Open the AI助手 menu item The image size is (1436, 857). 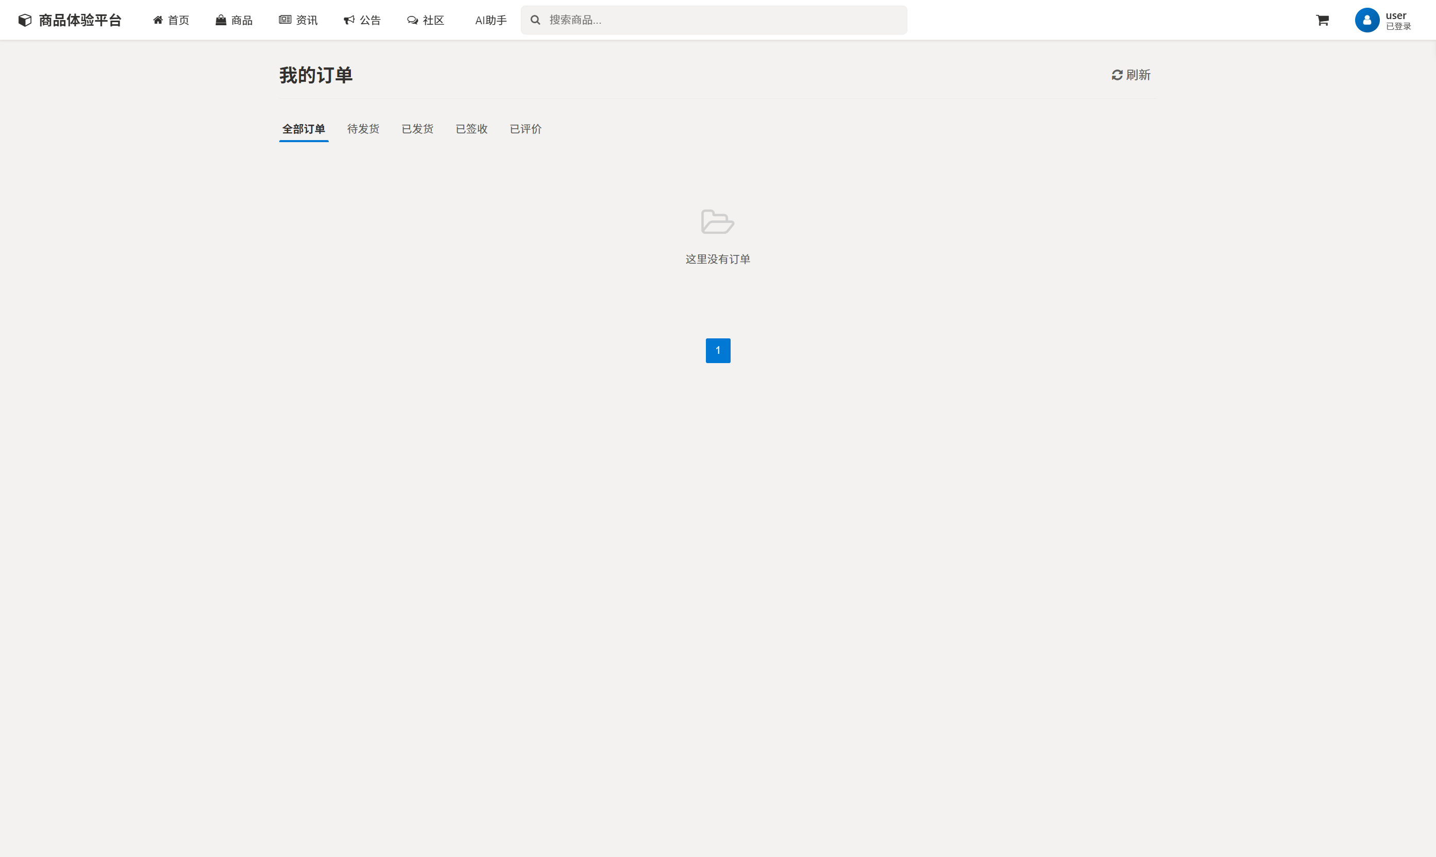[x=491, y=20]
